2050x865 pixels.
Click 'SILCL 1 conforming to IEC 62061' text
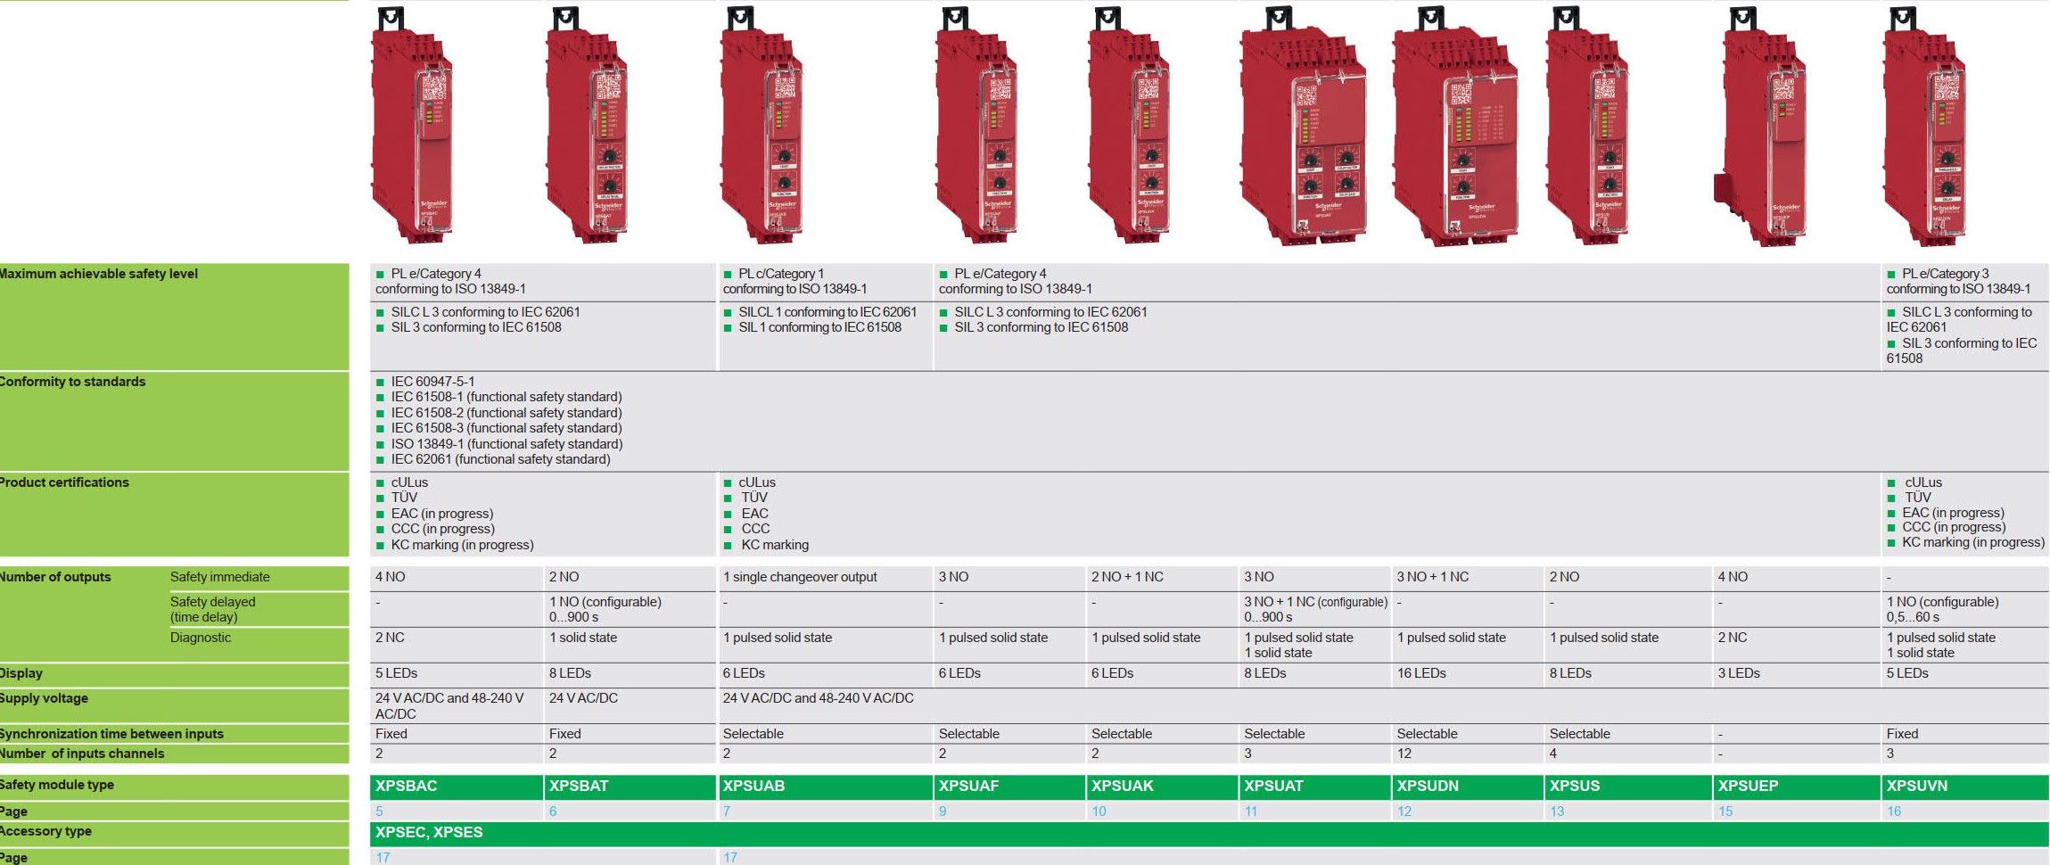pos(827,312)
